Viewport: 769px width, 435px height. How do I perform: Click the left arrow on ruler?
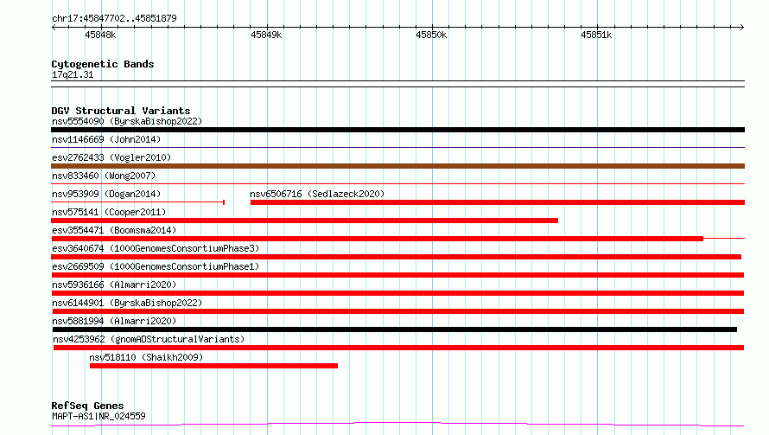(x=54, y=27)
